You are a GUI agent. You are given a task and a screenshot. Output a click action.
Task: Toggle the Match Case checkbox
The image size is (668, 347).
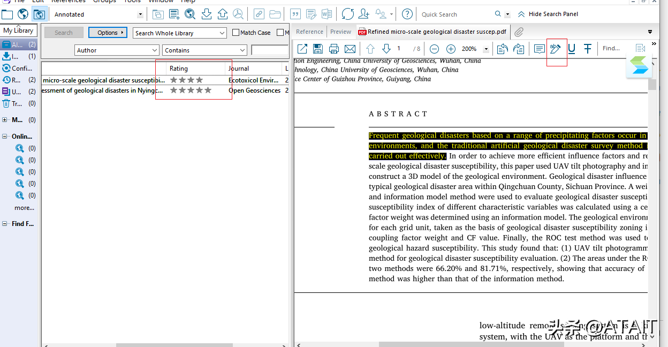[x=236, y=33]
